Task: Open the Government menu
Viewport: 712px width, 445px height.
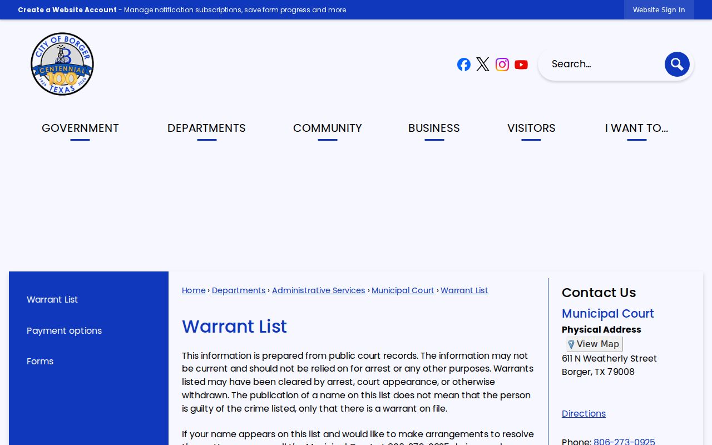Action: pos(80,128)
